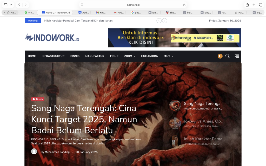The height and width of the screenshot is (166, 266).
Task: Click the INDOWORK.id site logo
Action: (x=52, y=38)
